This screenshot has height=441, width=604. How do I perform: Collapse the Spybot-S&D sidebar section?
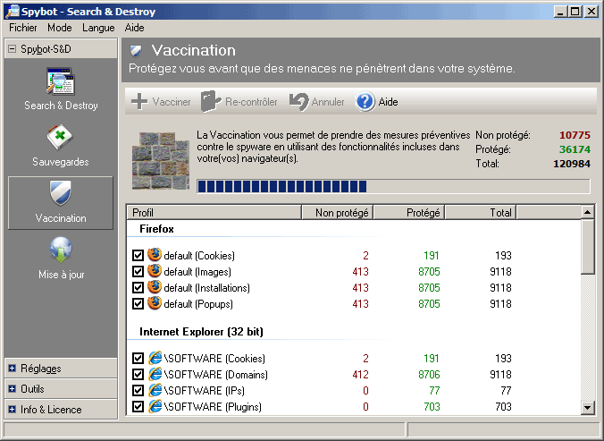[13, 48]
